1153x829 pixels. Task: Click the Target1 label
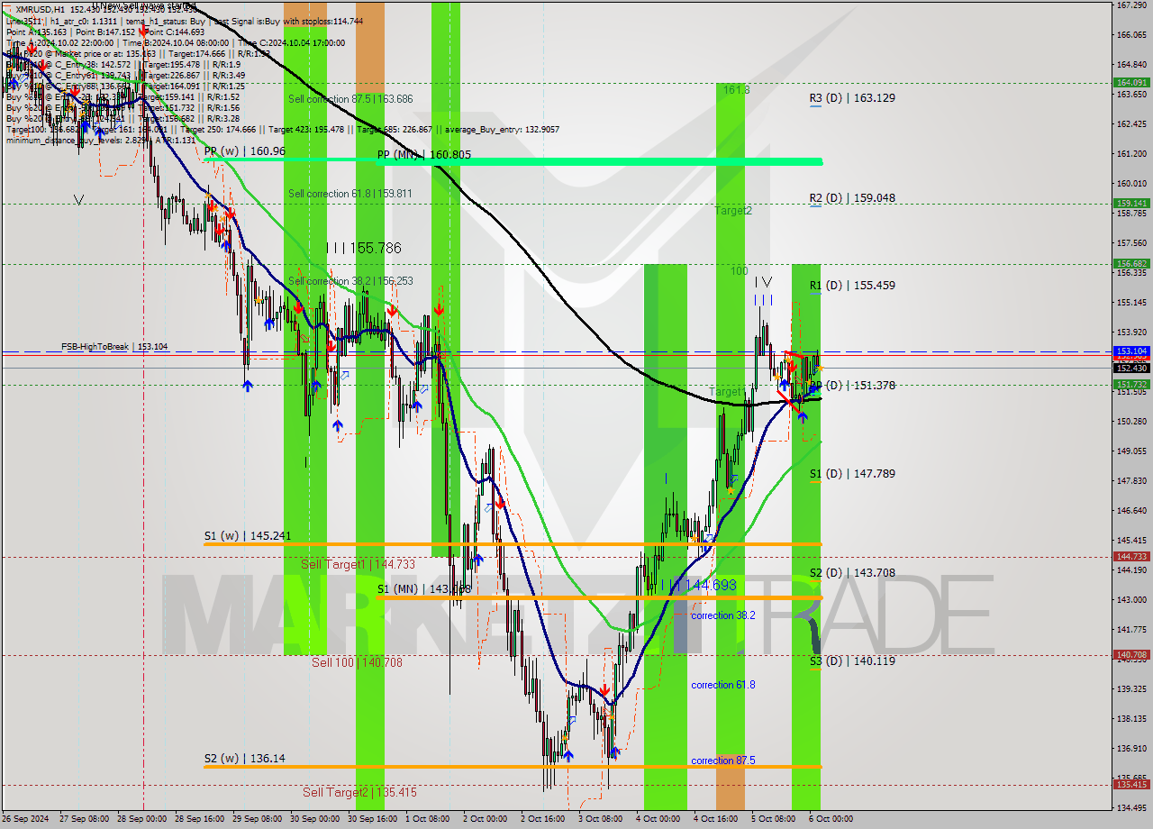click(x=727, y=392)
